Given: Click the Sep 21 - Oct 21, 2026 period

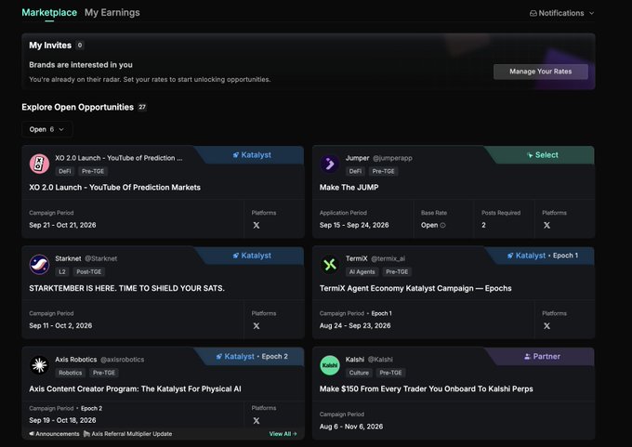Looking at the screenshot, I should pos(62,225).
